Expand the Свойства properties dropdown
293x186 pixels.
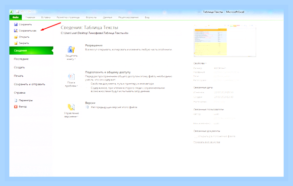200,64
